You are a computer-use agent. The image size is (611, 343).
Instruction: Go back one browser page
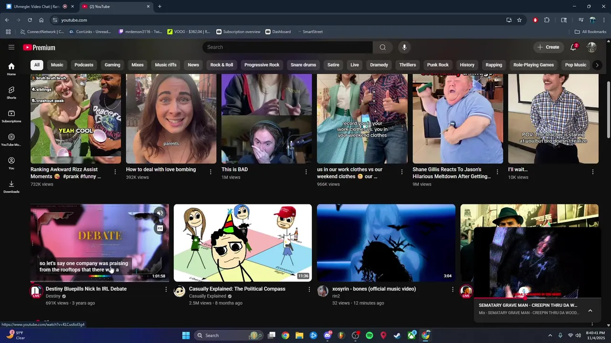click(x=7, y=20)
